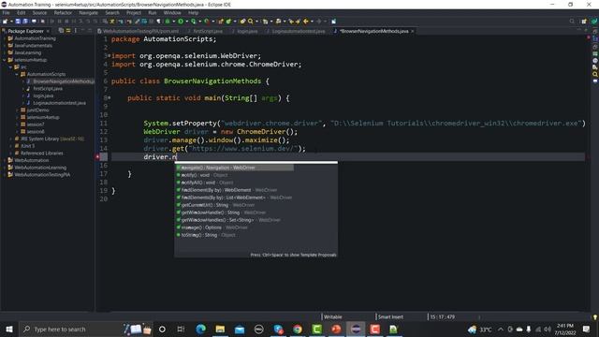Click the New Java Package toolbar icon
Viewport: 599px width, 337px height.
click(x=221, y=22)
